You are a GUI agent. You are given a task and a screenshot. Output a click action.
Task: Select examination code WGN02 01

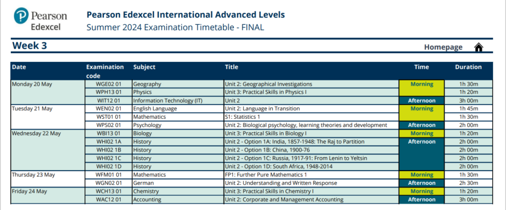109,183
